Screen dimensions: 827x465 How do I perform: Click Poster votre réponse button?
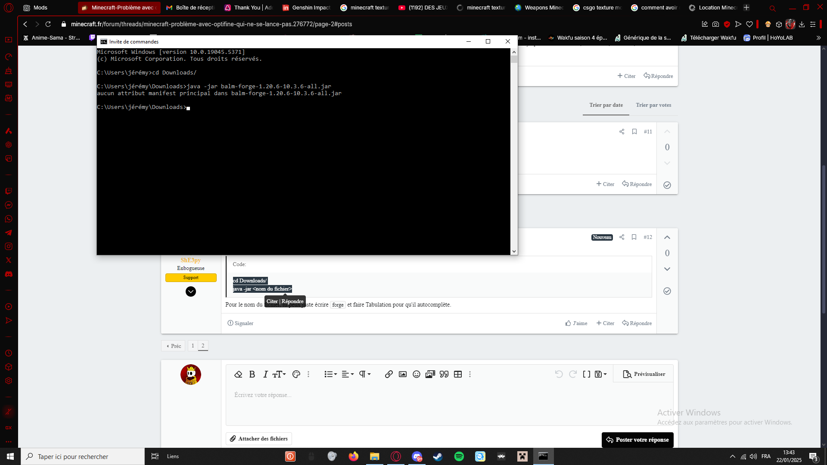tap(637, 440)
